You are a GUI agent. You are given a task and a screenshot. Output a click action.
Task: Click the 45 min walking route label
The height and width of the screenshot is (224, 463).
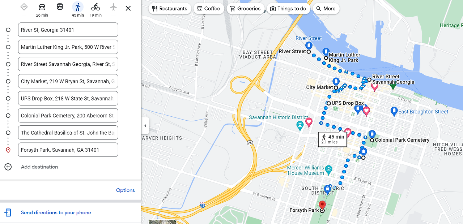pos(333,139)
